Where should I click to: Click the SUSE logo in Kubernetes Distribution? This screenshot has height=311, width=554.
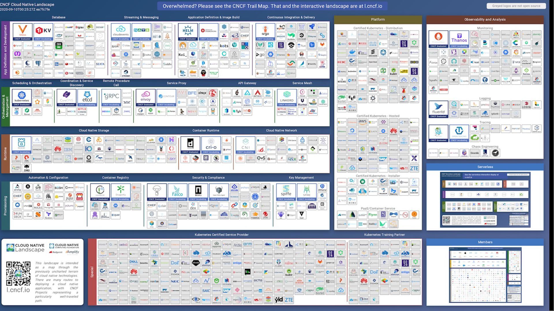pos(342,99)
